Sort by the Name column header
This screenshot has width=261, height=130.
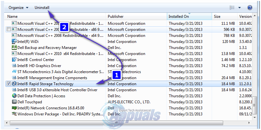pyautogui.click(x=56, y=17)
